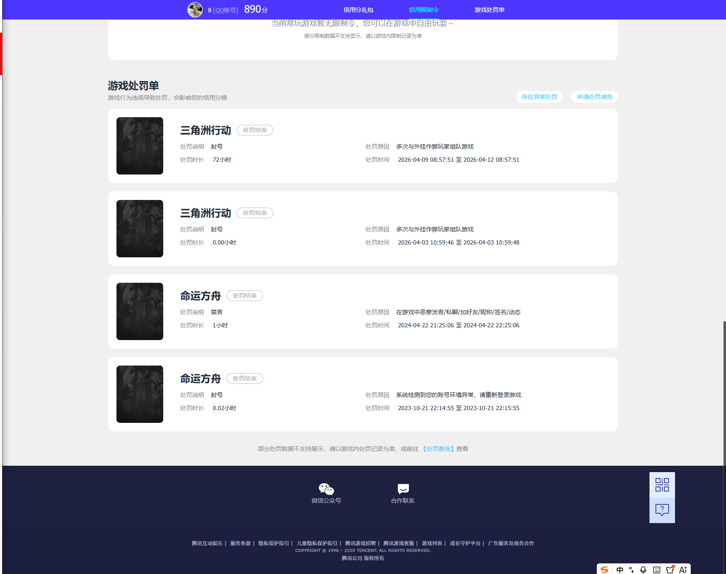Click the reason 多次与外挂作弊玩家组队游戏 in the 72小时 card

tap(435, 146)
